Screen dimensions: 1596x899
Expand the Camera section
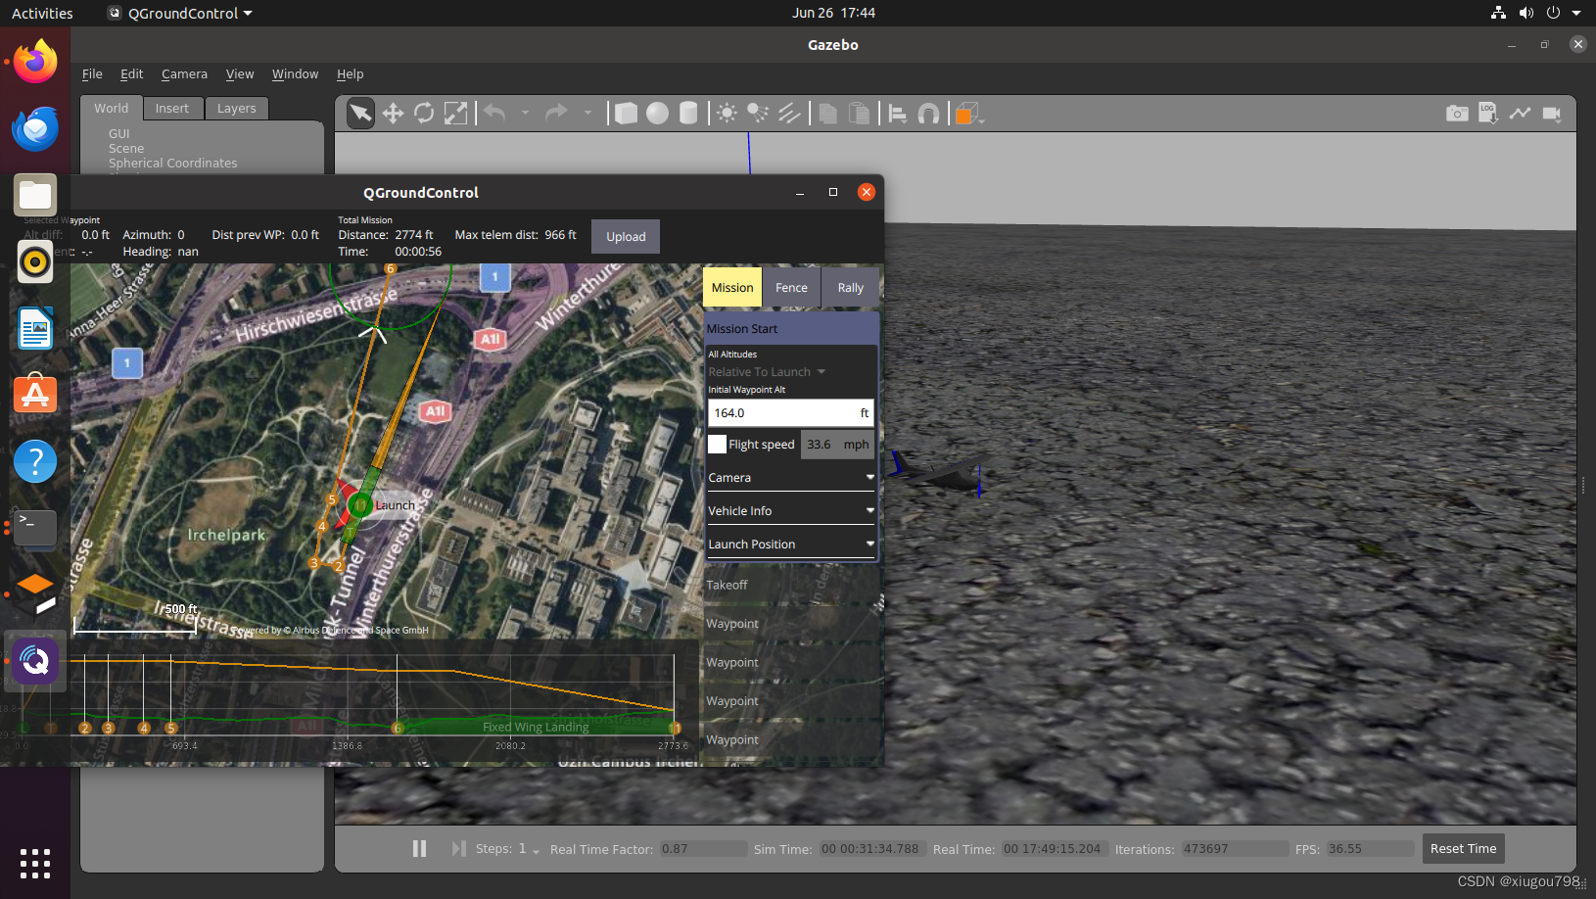coord(790,478)
